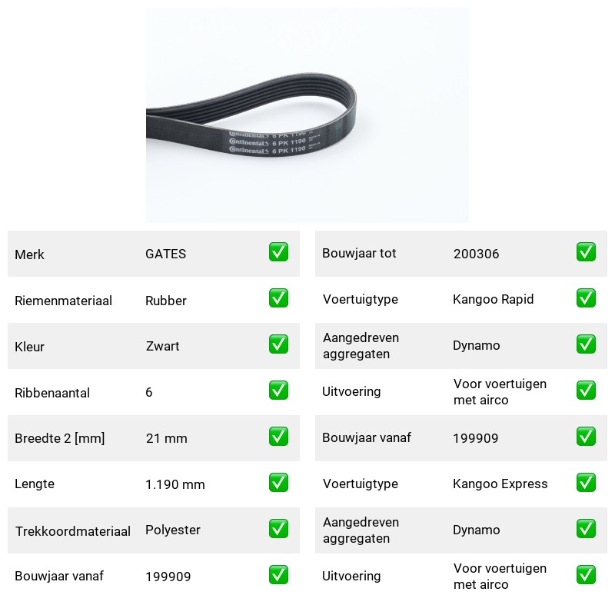Screen dimensions: 615x615
Task: Click the checkmark beside Trekkoordmateriaal Polyester
Action: pyautogui.click(x=278, y=529)
